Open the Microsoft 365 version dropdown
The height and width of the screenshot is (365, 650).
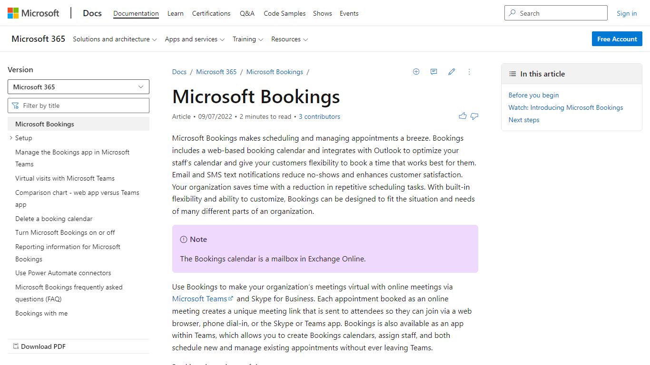tap(79, 87)
